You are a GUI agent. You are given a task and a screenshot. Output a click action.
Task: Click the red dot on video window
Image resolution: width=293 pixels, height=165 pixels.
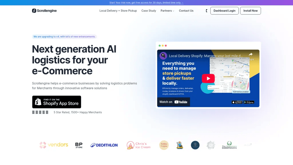coord(166,46)
